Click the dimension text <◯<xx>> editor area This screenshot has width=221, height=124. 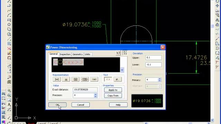[x=86, y=65]
